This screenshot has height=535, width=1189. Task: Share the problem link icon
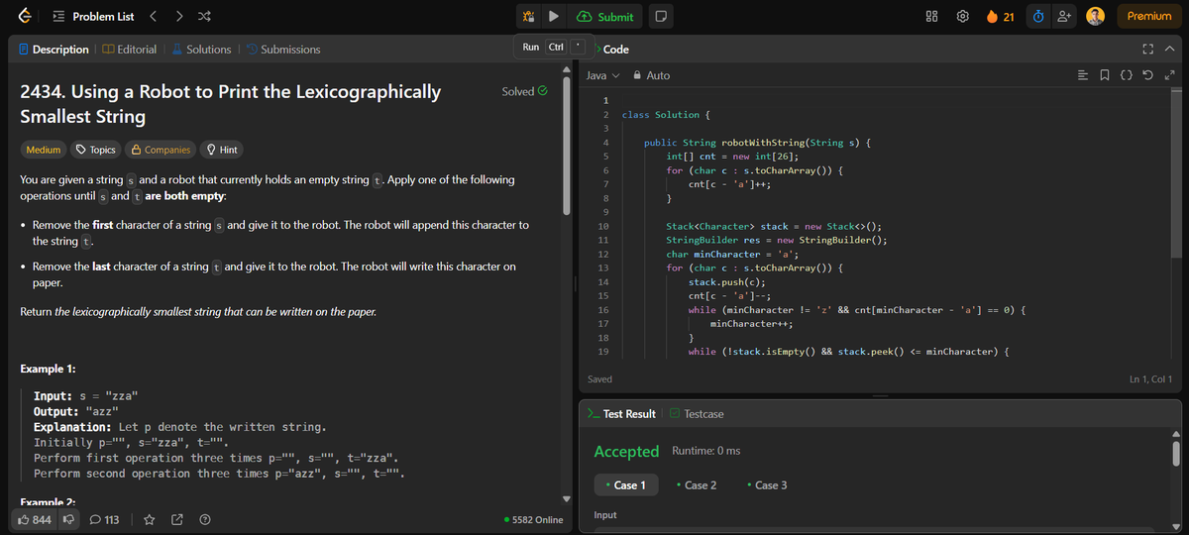[176, 519]
